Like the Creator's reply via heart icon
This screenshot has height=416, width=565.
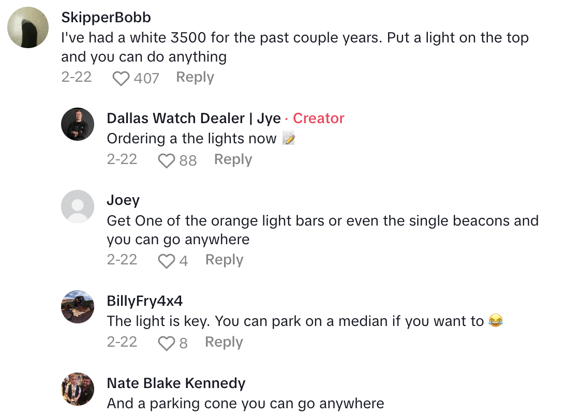pyautogui.click(x=166, y=161)
